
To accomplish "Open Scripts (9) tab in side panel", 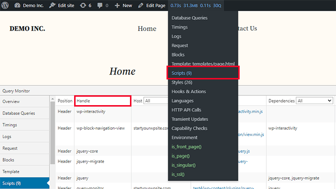I will coord(25,183).
